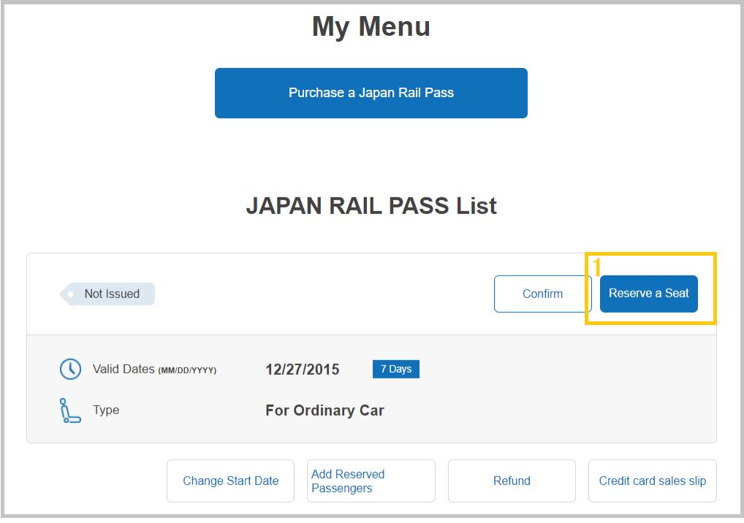Select the text For Ordinary Car
Image resolution: width=744 pixels, height=523 pixels.
(324, 411)
